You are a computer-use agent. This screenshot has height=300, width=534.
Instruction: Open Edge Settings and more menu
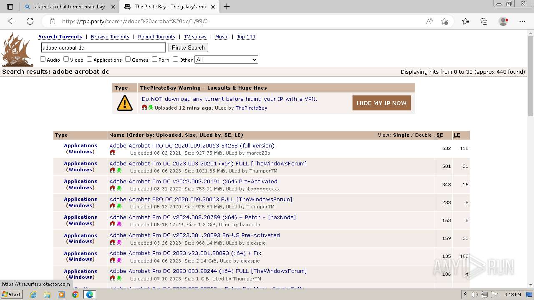[x=522, y=21]
